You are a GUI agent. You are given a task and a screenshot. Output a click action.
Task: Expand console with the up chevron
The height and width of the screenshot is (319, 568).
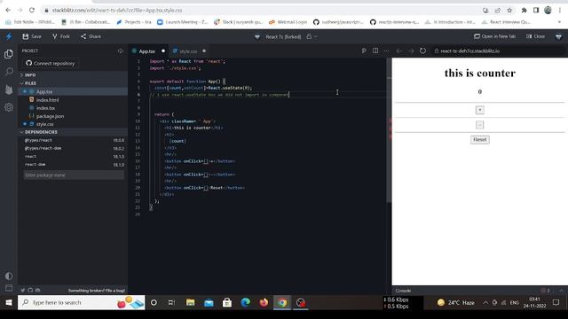(561, 291)
